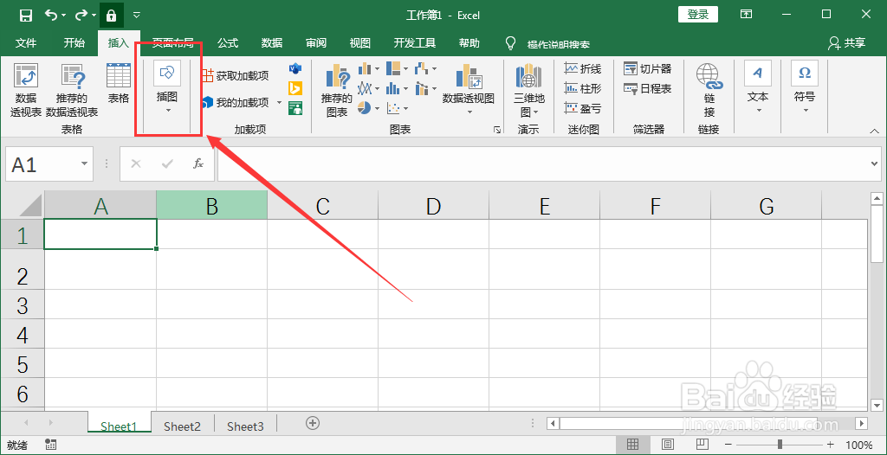The width and height of the screenshot is (887, 455).
Task: Open Ribbon Display Options icon
Action: tap(747, 15)
